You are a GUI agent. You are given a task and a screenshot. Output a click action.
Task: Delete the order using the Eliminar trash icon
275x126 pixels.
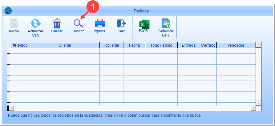57,23
